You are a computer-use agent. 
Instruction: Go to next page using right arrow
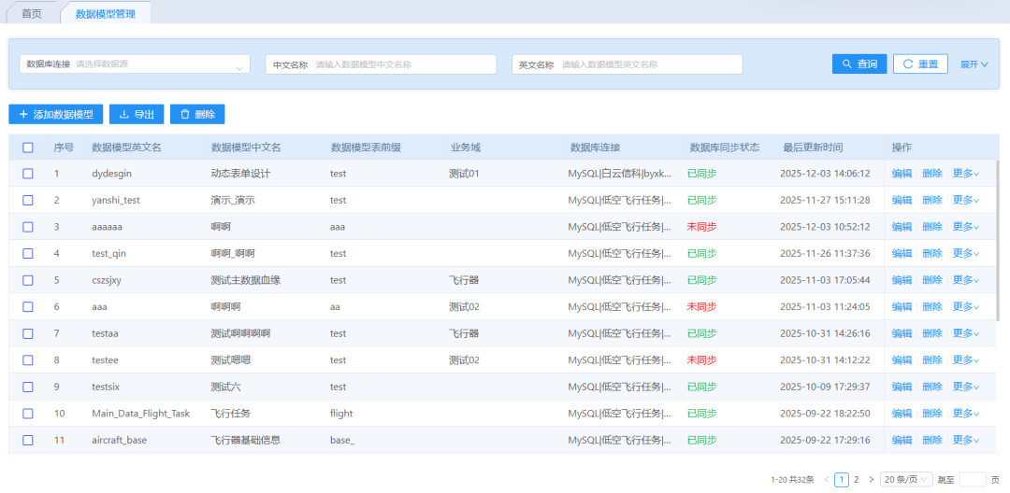coord(871,479)
